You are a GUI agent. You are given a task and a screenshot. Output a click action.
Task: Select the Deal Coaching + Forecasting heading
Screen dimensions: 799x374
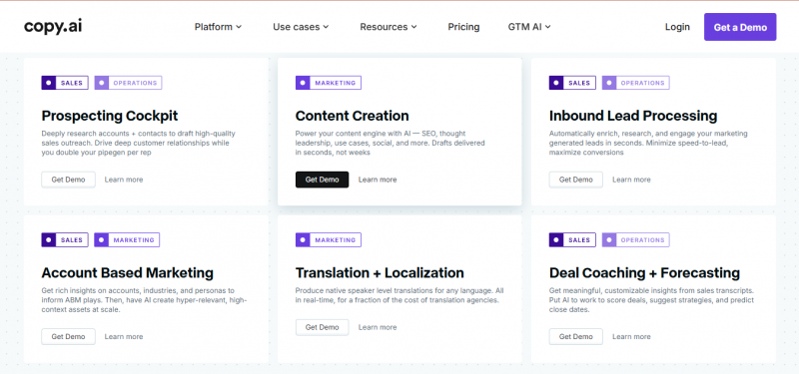coord(644,272)
